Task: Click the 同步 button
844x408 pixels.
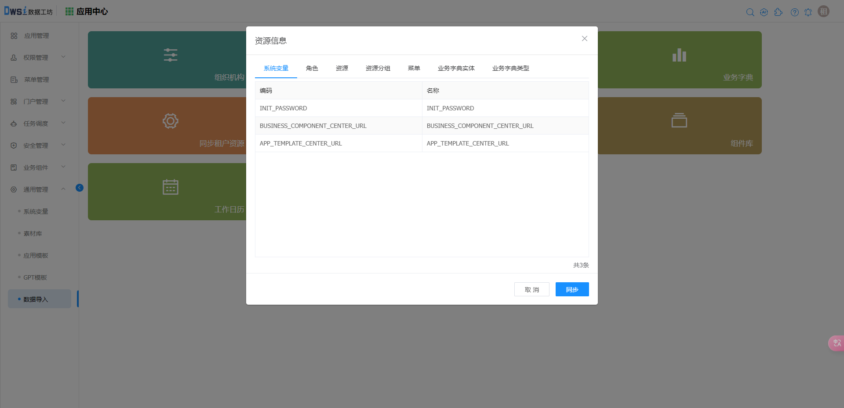Action: pyautogui.click(x=572, y=289)
